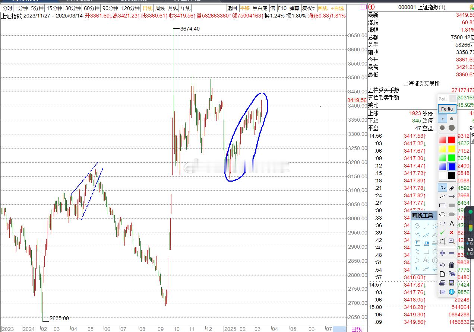Select the outlined ellipse tool
474x332 pixels.
(442, 214)
